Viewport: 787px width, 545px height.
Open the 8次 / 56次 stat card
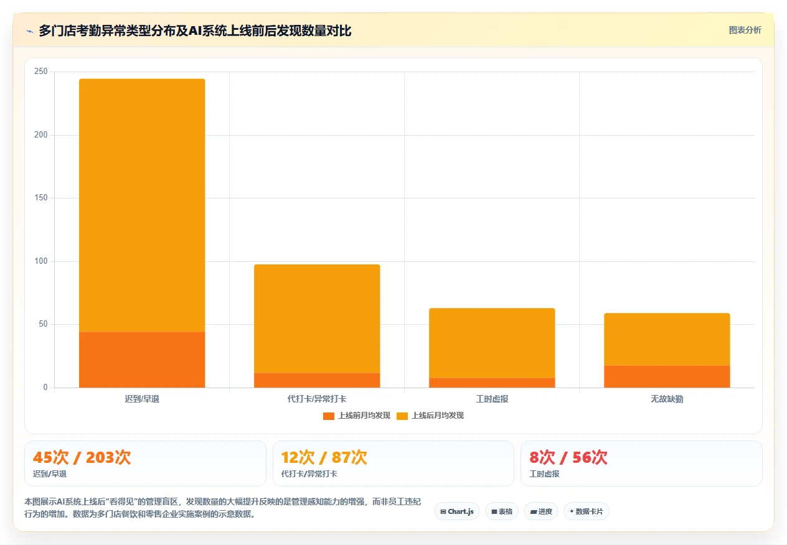pos(641,463)
